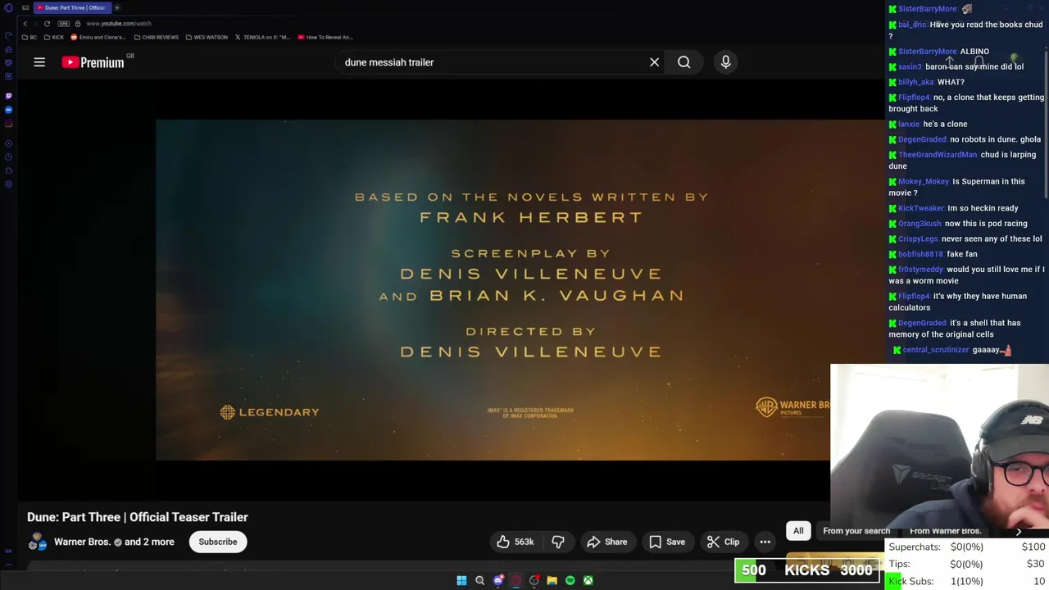1049x590 pixels.
Task: Open Opera GX from the taskbar
Action: (515, 580)
